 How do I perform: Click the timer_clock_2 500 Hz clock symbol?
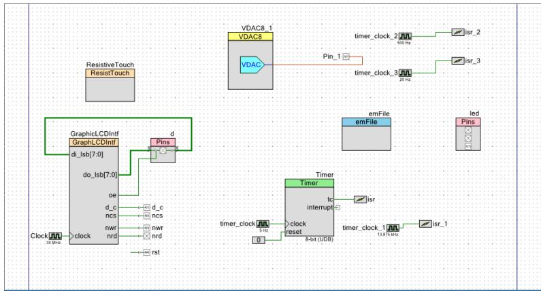pos(405,35)
